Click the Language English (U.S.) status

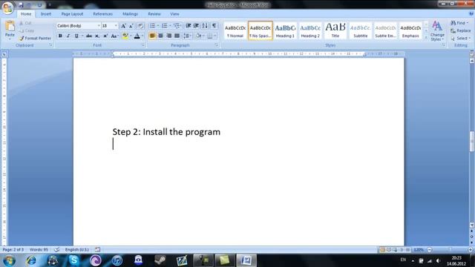[x=77, y=250]
